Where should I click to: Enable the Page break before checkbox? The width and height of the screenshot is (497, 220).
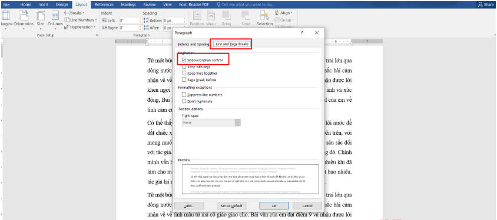point(184,80)
